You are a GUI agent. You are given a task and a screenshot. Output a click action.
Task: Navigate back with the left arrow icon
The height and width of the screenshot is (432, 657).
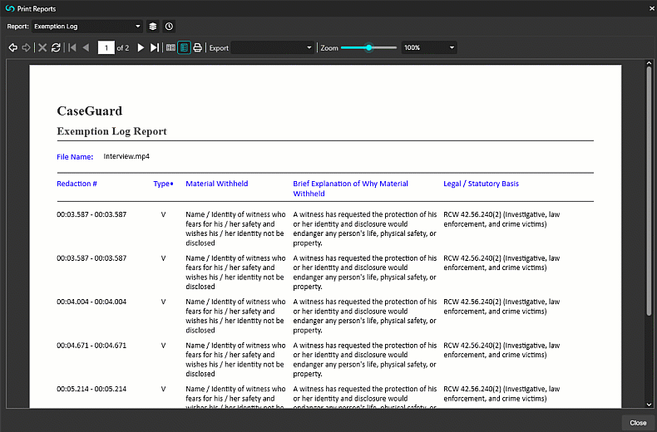[13, 47]
